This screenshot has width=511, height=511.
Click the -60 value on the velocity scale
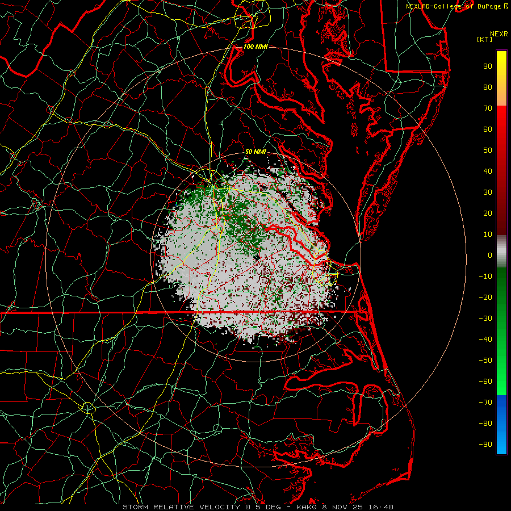(485, 382)
